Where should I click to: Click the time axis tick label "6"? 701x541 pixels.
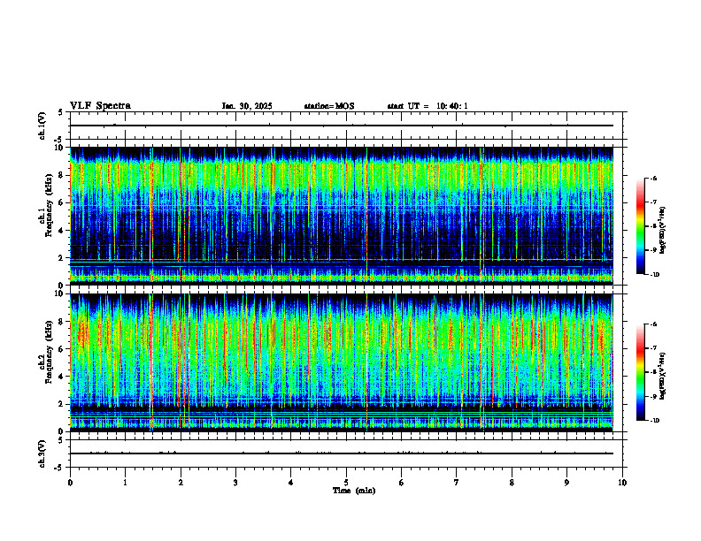tap(402, 483)
